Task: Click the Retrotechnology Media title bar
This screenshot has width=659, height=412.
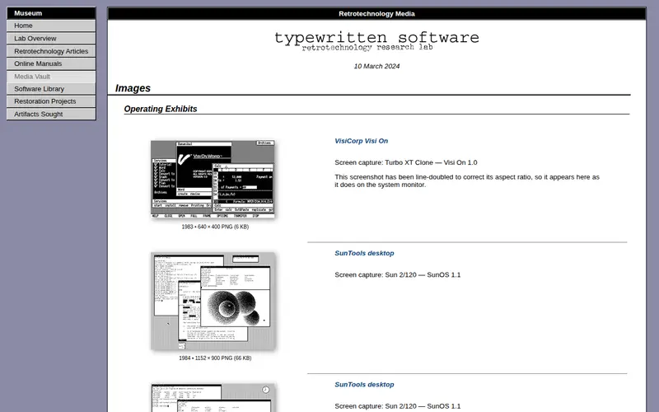Action: coord(376,13)
